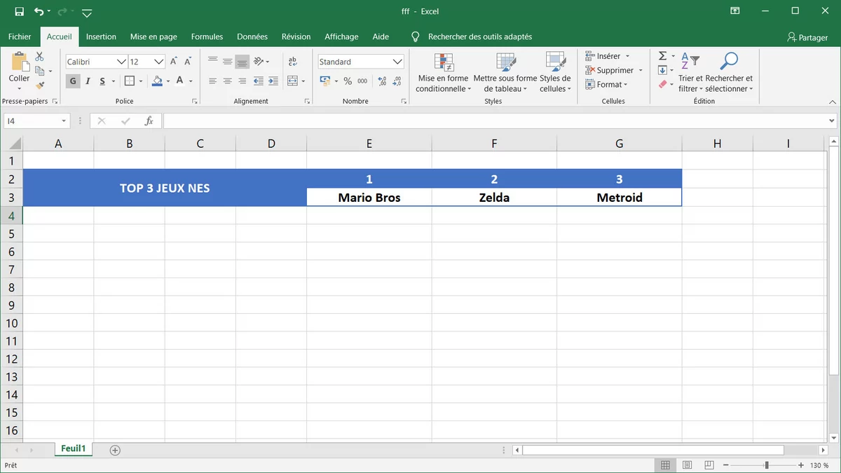Align text to top of cell
The width and height of the screenshot is (841, 473).
(213, 62)
